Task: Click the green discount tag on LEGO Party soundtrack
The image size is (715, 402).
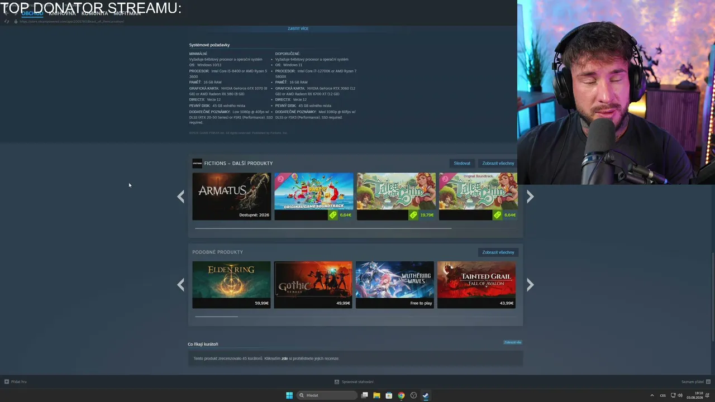Action: [333, 215]
